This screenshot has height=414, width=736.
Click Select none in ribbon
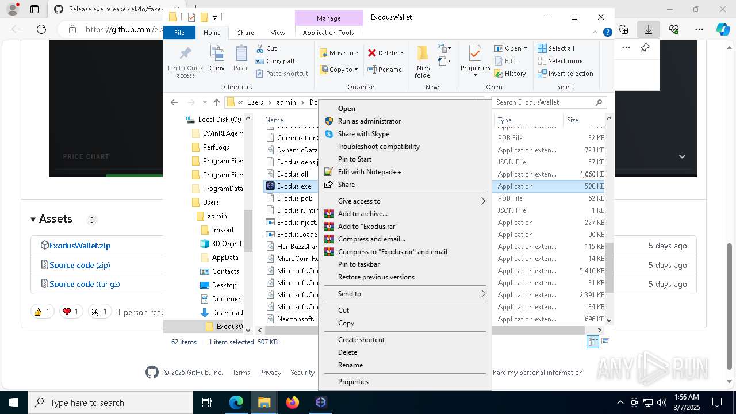560,61
